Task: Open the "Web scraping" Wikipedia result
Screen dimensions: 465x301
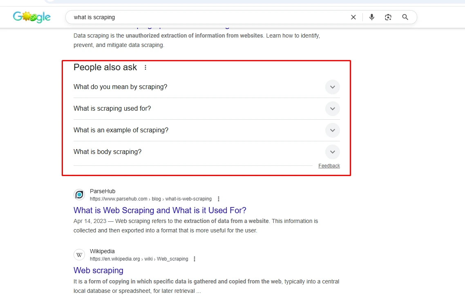Action: [98, 270]
